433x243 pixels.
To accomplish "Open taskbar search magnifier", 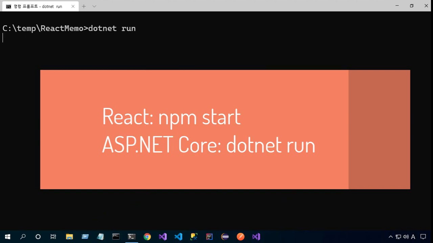I will tap(23, 237).
